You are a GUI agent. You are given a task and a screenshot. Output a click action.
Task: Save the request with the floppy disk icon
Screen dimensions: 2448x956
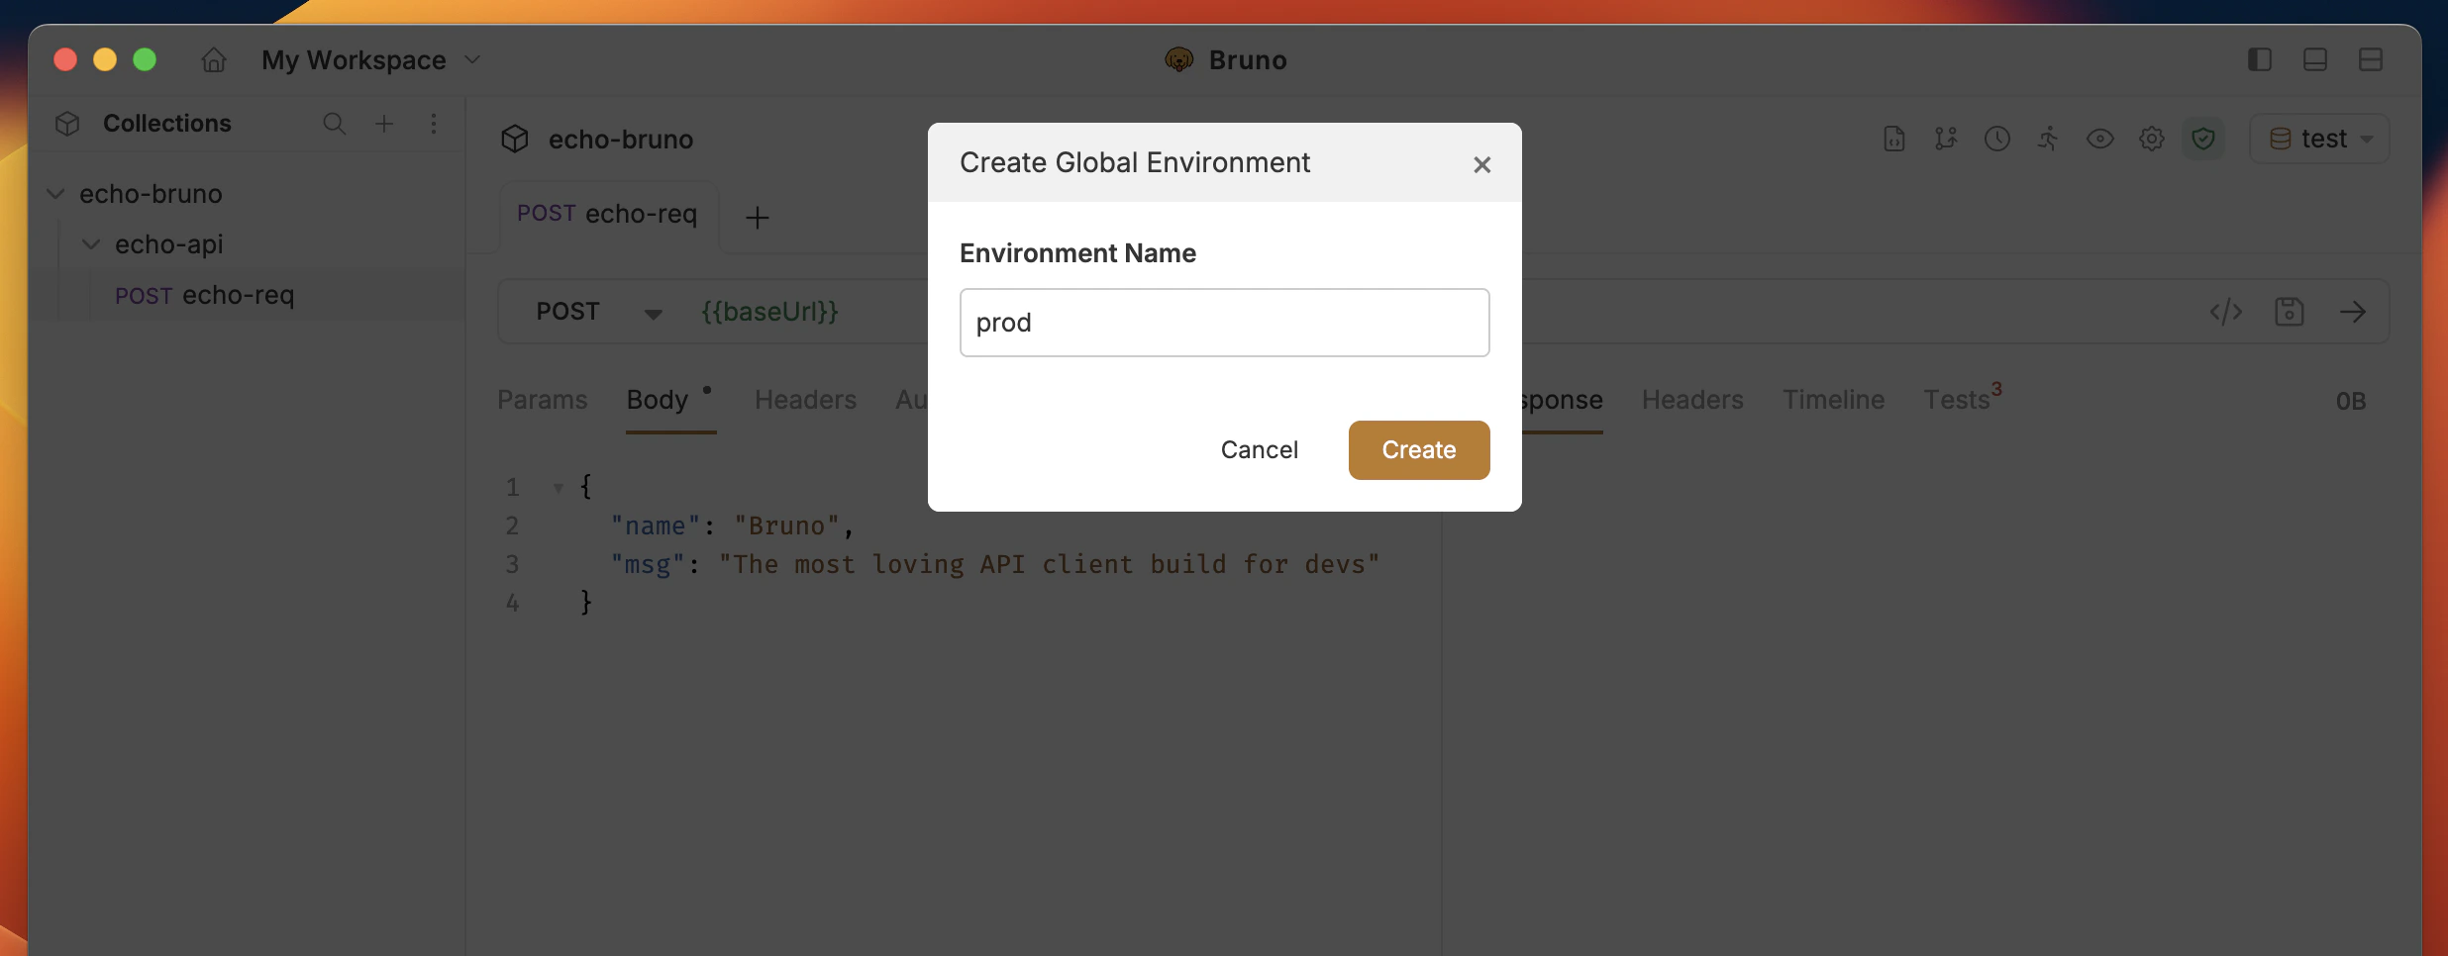click(x=2291, y=312)
